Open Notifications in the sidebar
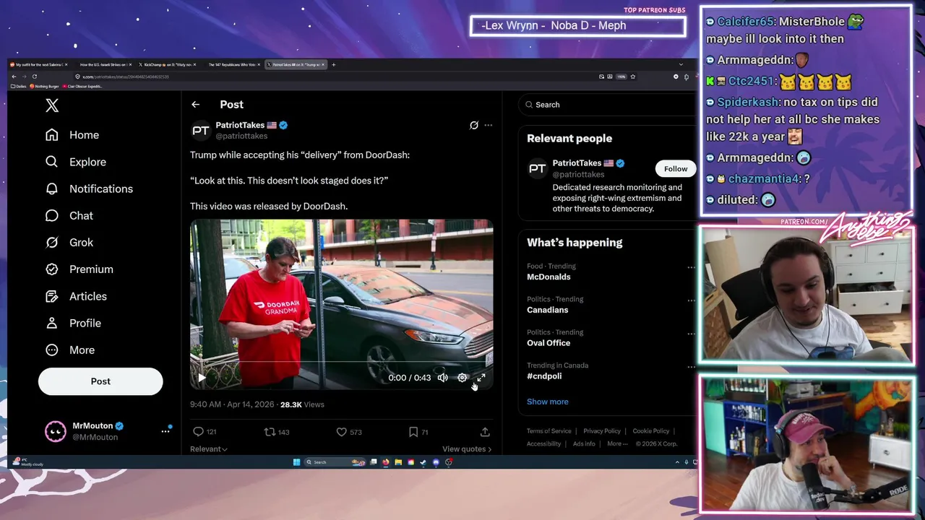925x520 pixels. [89, 188]
